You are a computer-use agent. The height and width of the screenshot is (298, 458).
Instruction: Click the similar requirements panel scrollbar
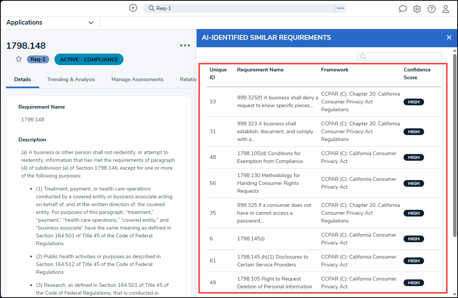(454, 145)
